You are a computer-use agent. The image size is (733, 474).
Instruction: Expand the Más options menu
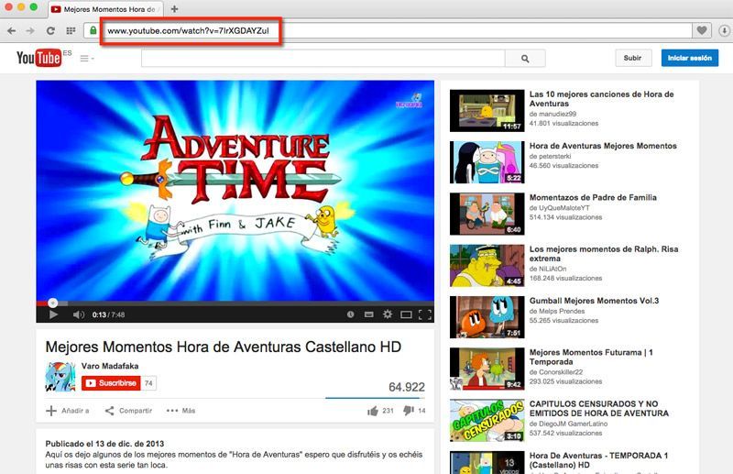[x=181, y=411]
